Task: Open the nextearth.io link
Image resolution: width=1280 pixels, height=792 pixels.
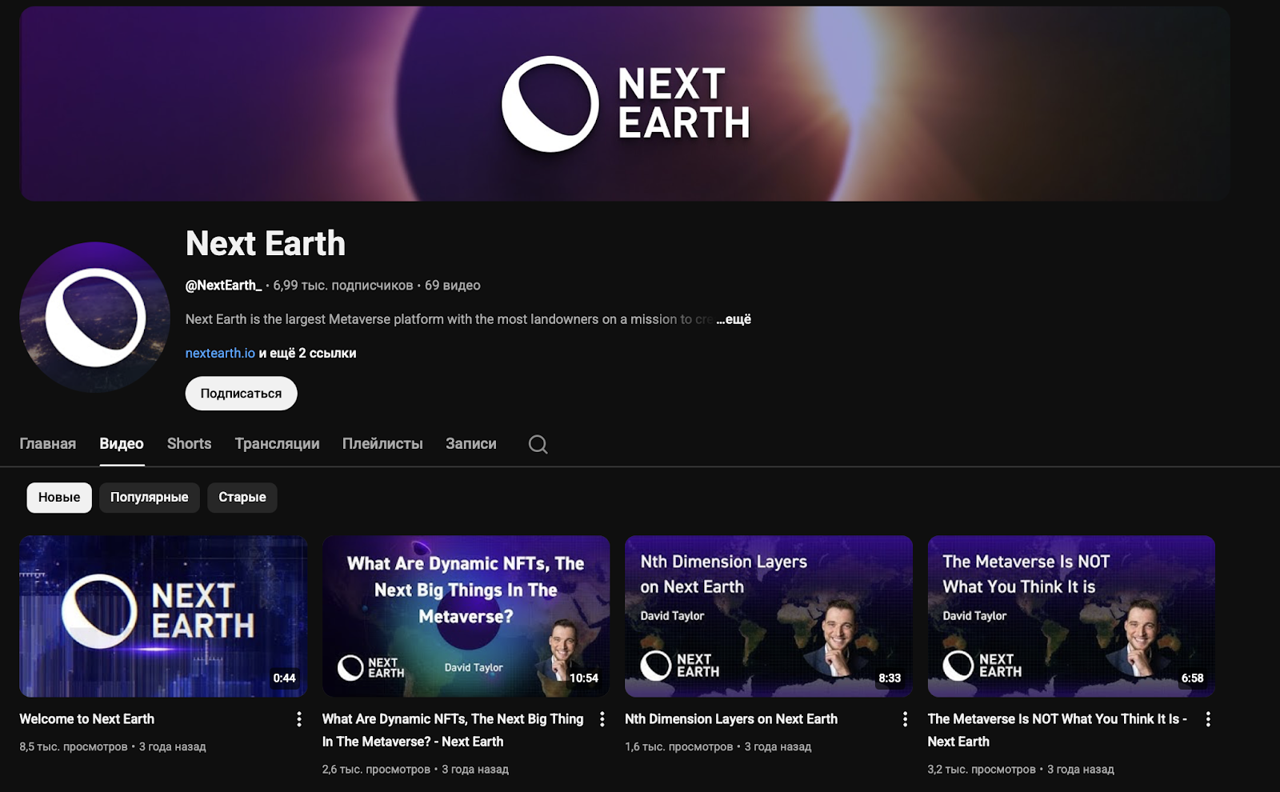Action: (220, 353)
